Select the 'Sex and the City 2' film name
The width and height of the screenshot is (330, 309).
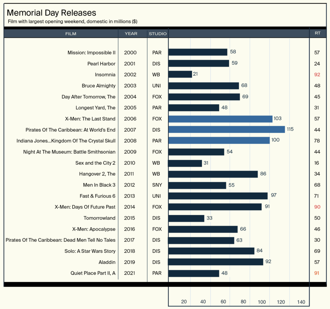[x=95, y=163]
